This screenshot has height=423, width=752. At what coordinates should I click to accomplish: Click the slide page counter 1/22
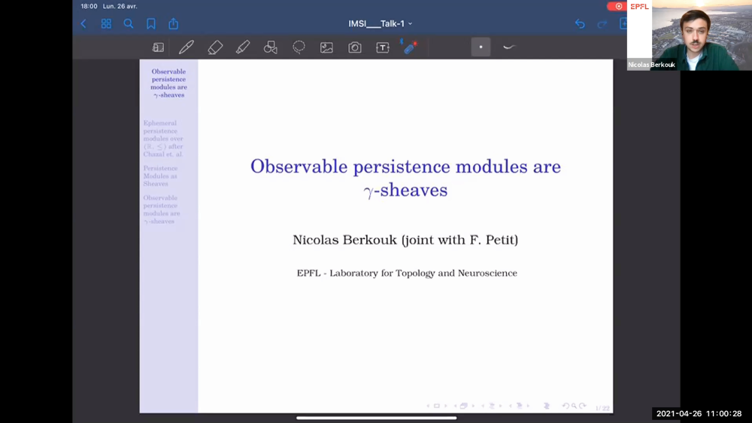pos(602,408)
